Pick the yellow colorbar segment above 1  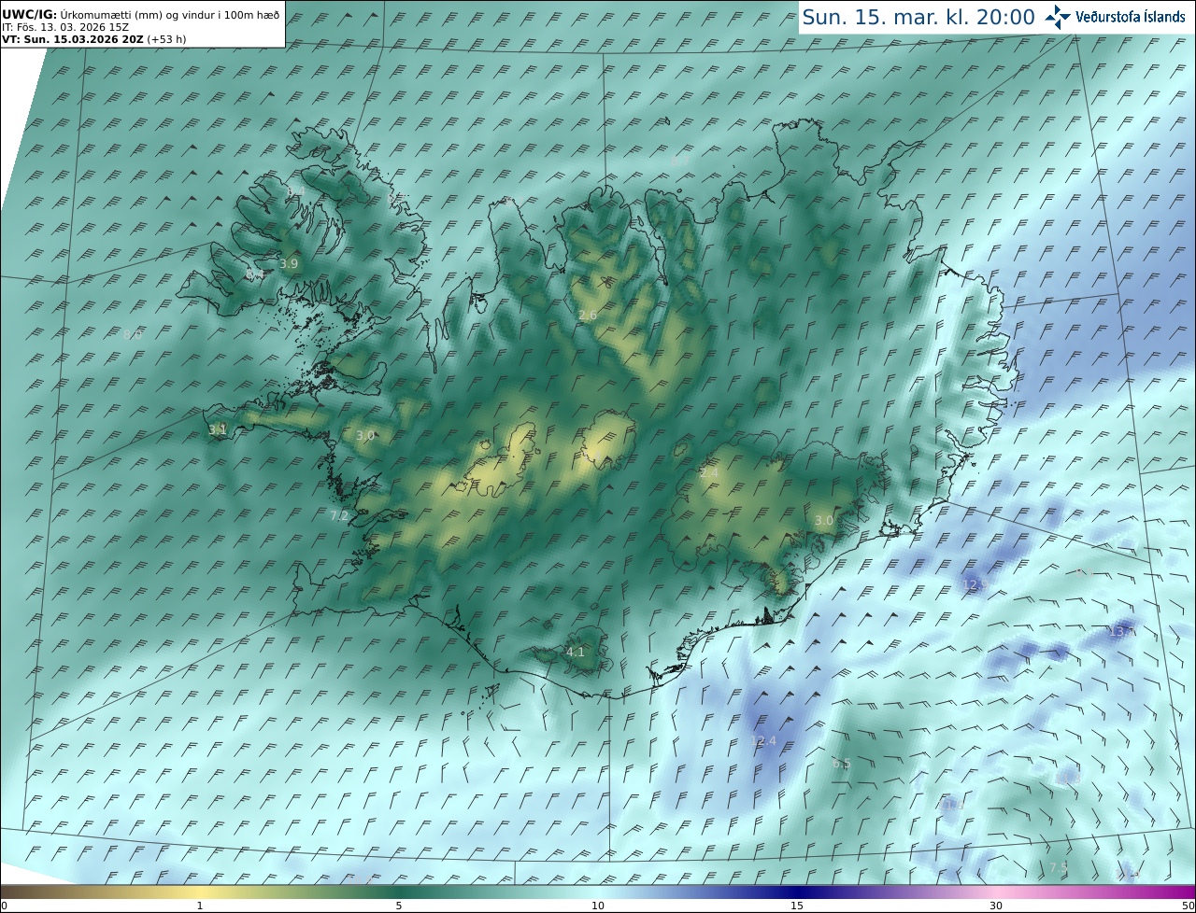click(x=200, y=892)
